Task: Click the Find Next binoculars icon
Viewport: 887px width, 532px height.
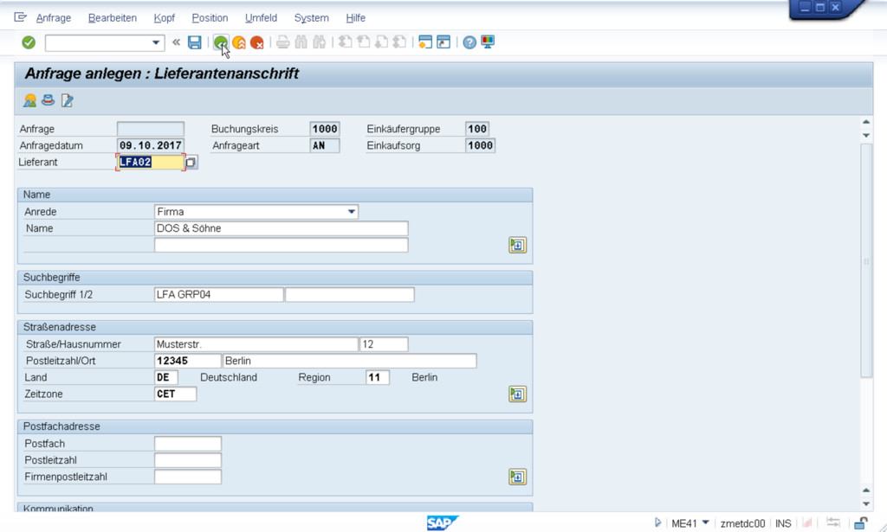Action: [x=320, y=42]
